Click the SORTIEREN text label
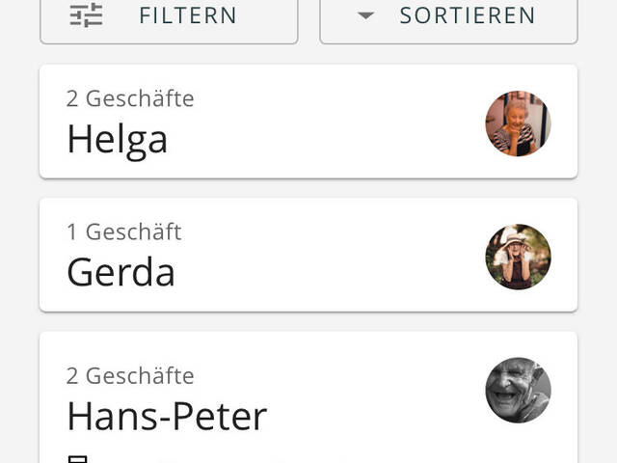 pos(468,16)
